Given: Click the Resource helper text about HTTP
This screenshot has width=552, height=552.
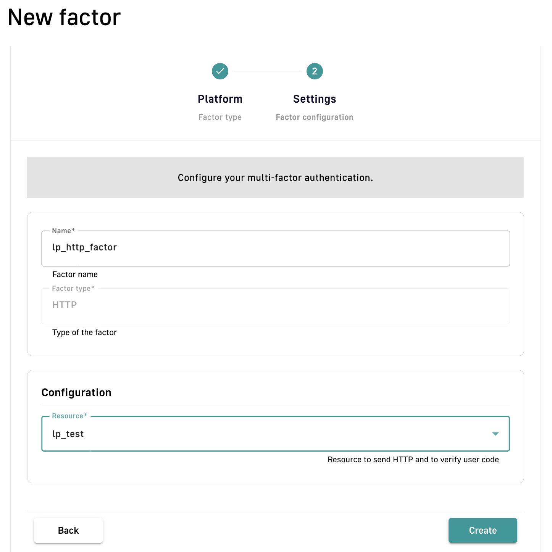Looking at the screenshot, I should 413,460.
